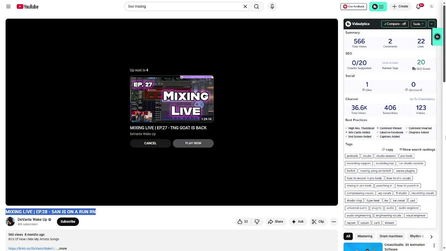This screenshot has width=446, height=251.
Task: Click the Upvotes external link icon
Action: 421,90
